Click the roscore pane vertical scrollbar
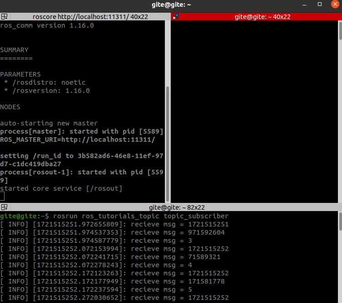The width and height of the screenshot is (342, 303). (168, 144)
